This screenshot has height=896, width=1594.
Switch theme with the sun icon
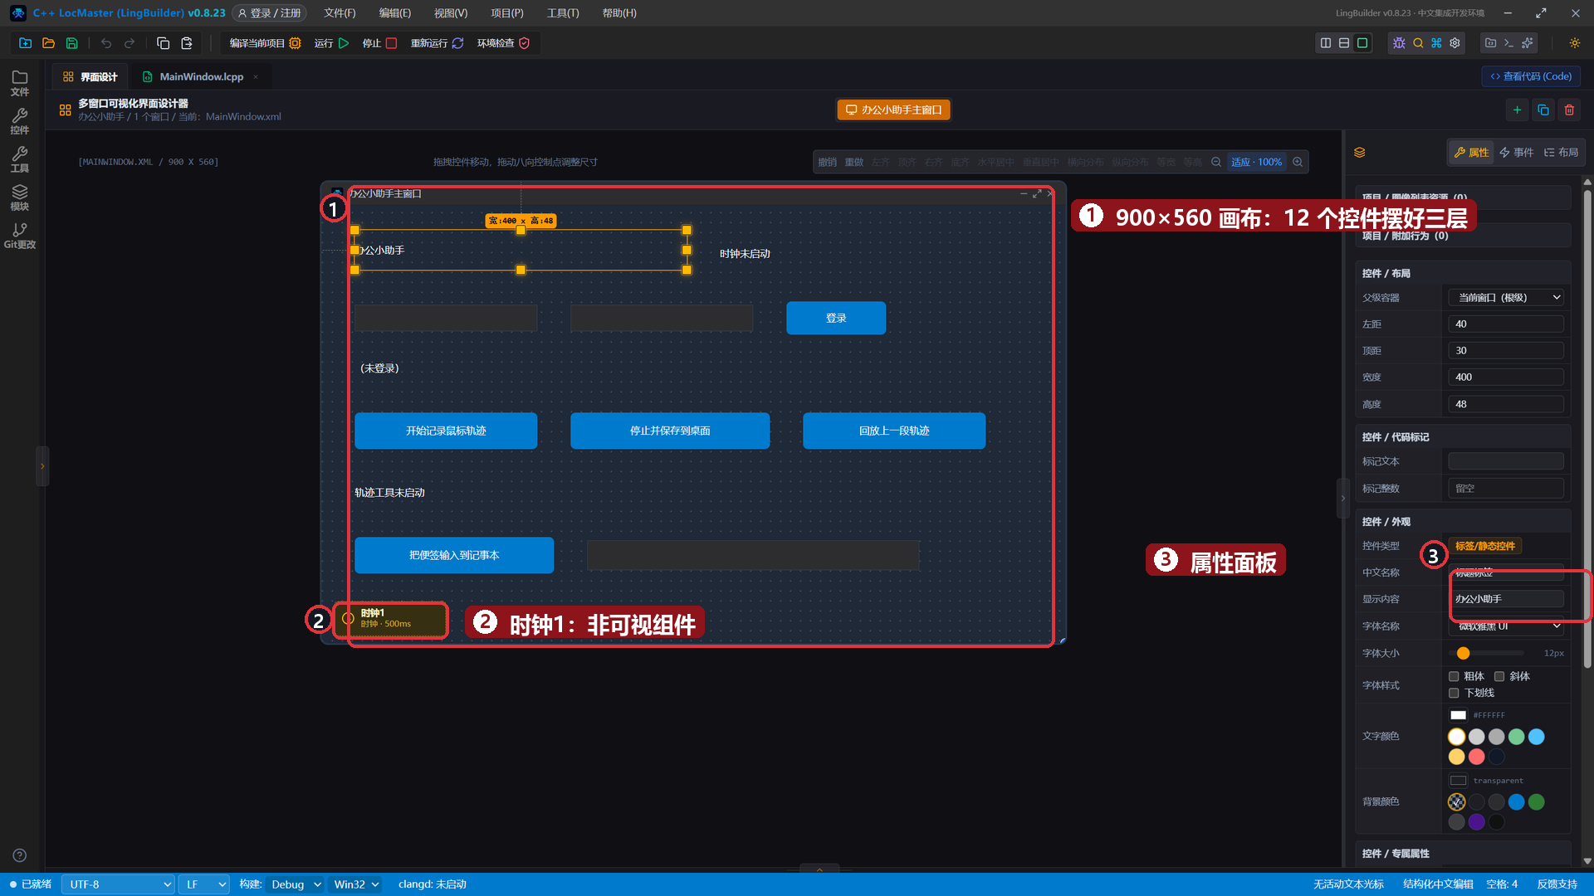click(1575, 43)
